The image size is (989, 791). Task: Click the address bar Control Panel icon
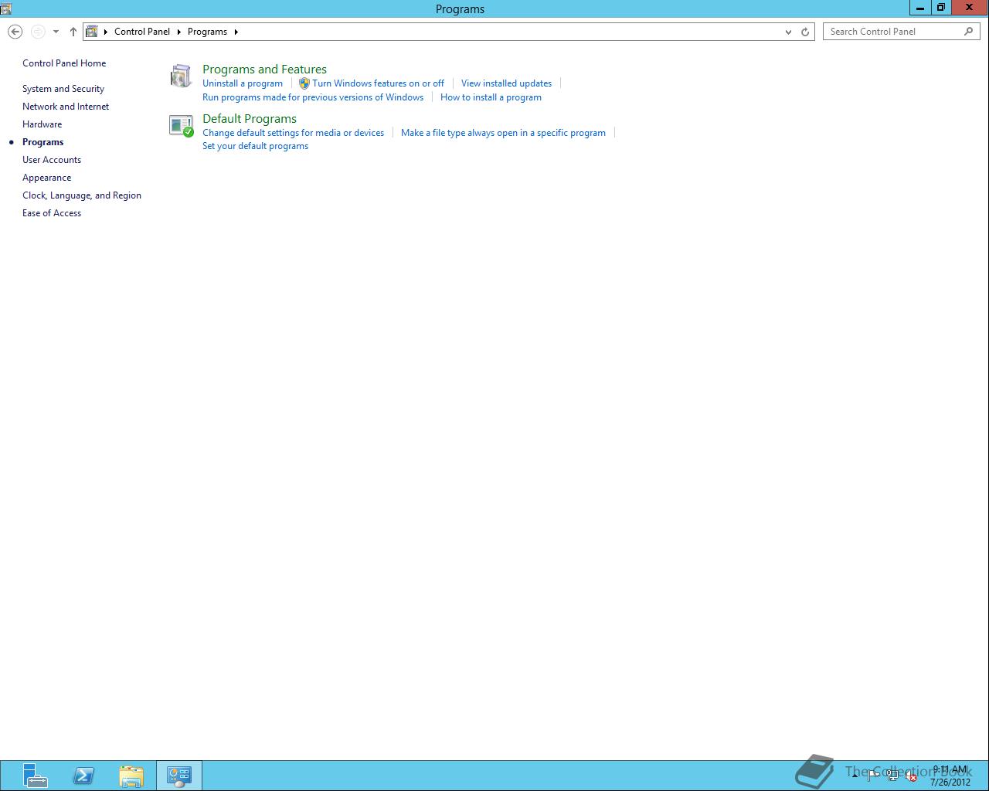[91, 32]
